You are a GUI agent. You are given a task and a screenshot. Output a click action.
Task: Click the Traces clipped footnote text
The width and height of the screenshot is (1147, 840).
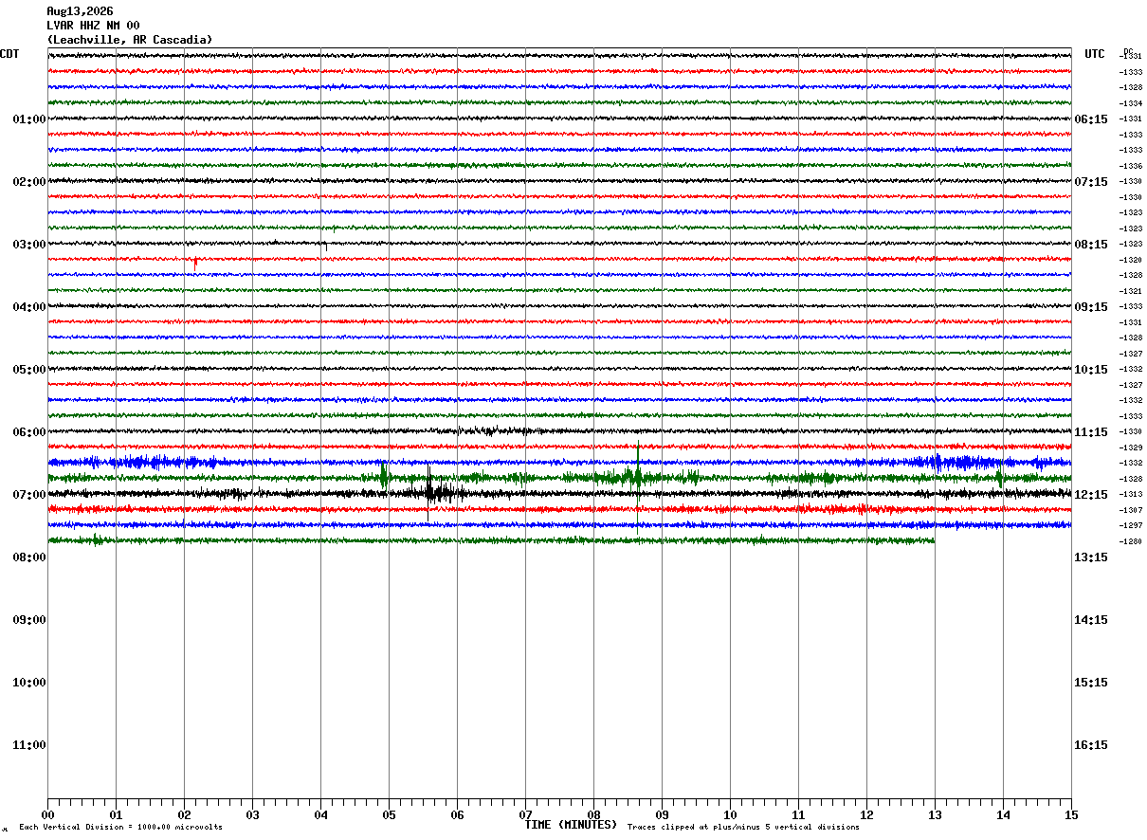[743, 828]
